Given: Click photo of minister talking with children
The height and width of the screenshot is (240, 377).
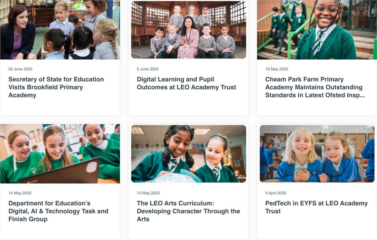Looking at the screenshot, I should [x=60, y=30].
